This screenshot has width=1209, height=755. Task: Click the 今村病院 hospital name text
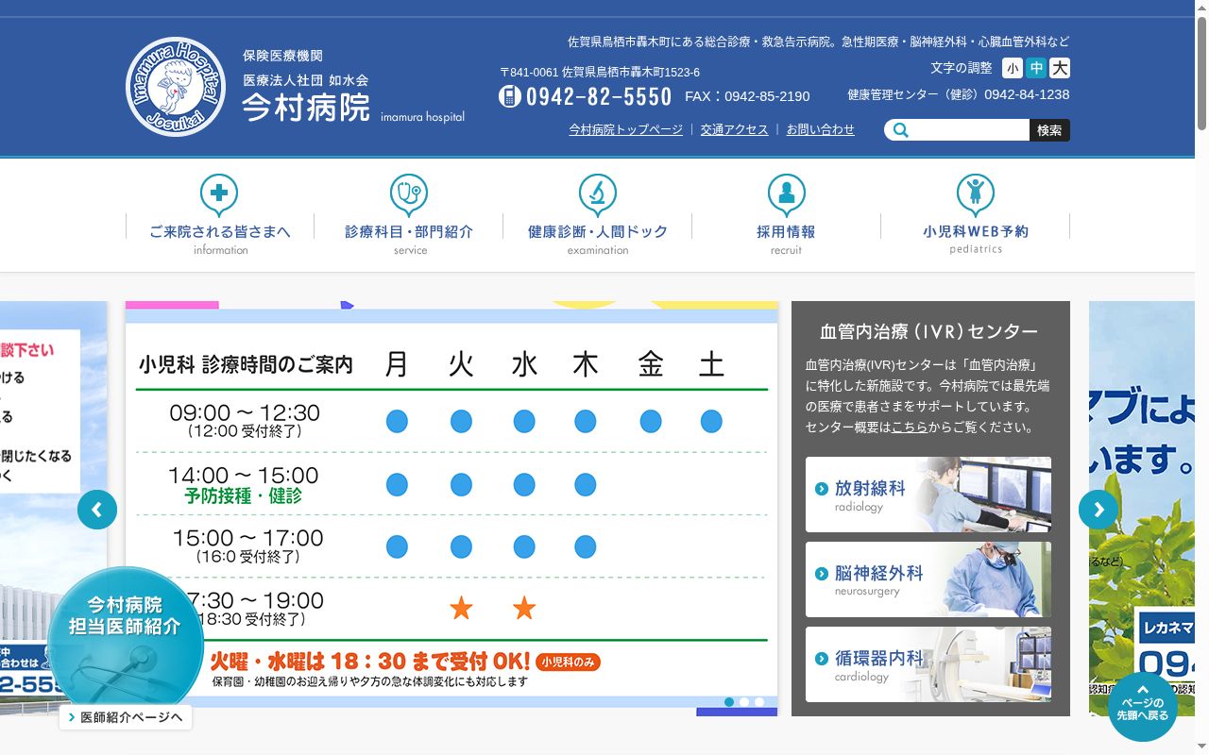tap(306, 108)
